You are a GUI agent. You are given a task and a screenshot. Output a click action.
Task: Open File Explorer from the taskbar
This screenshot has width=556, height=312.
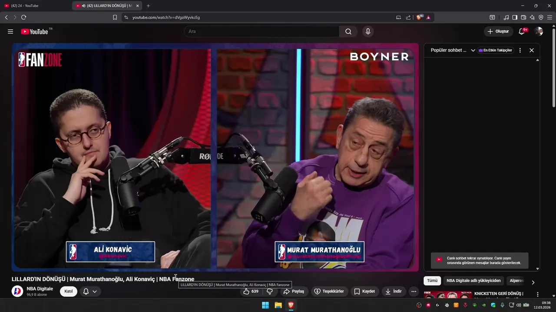coord(278,305)
